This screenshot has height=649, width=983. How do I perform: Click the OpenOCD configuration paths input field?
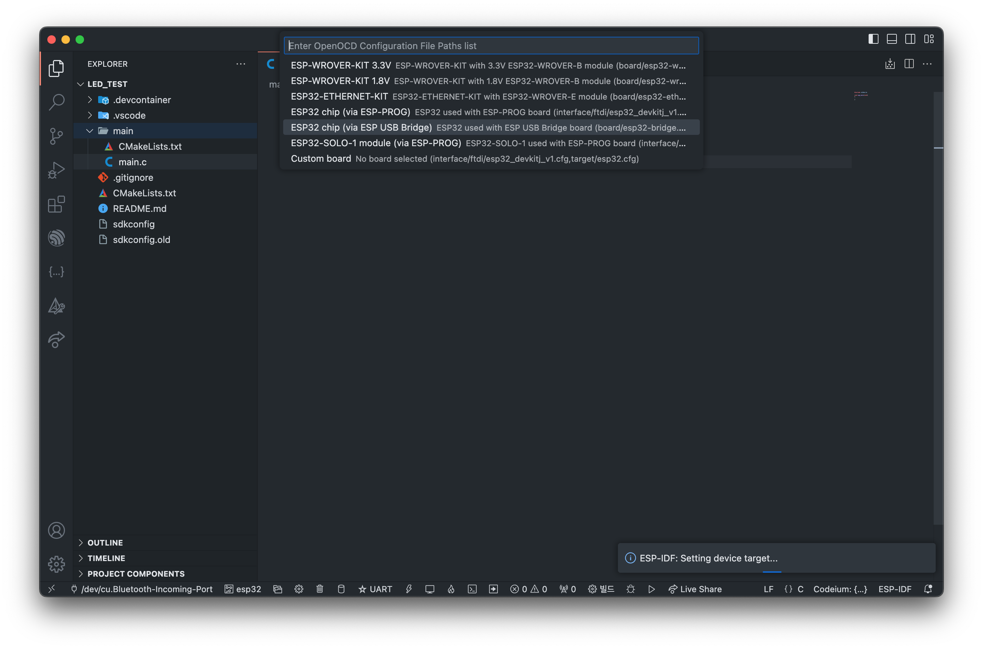coord(491,46)
